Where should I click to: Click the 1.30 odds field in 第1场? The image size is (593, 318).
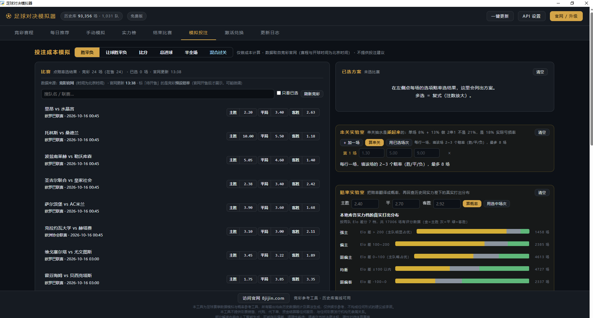pos(371,153)
